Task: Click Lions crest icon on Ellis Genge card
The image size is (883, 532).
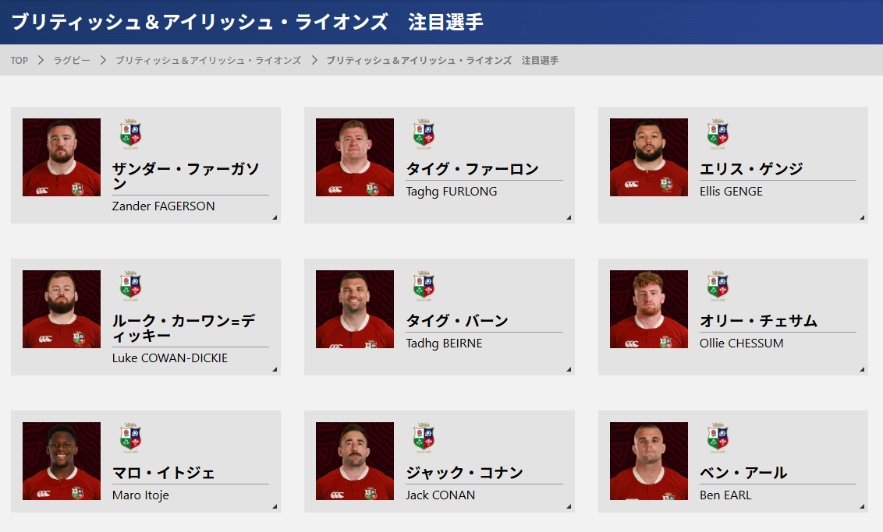Action: pos(718,134)
